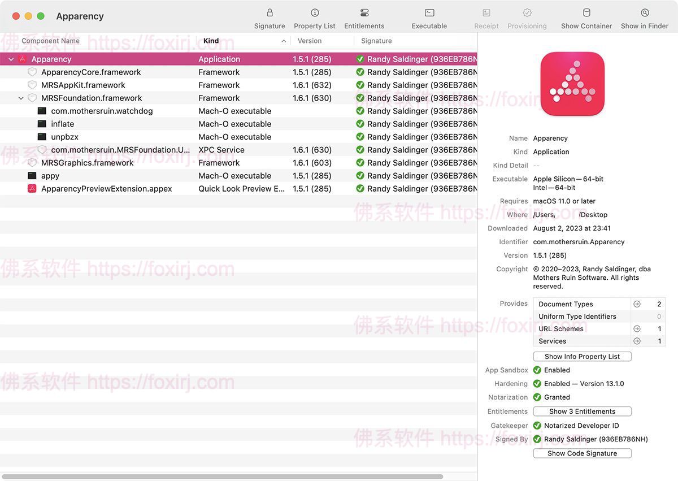Click Show Info Property List

582,356
